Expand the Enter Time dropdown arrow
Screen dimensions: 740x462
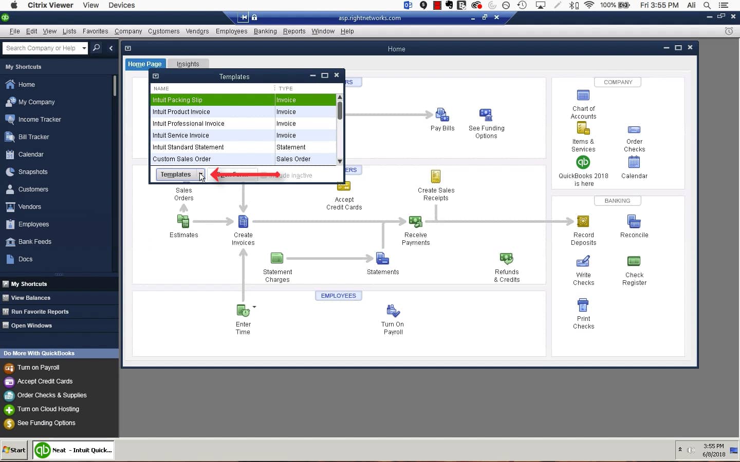(254, 307)
